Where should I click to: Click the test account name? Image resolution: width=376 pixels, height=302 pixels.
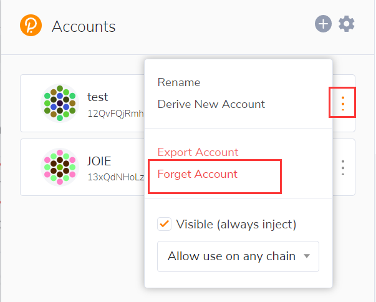pyautogui.click(x=98, y=97)
